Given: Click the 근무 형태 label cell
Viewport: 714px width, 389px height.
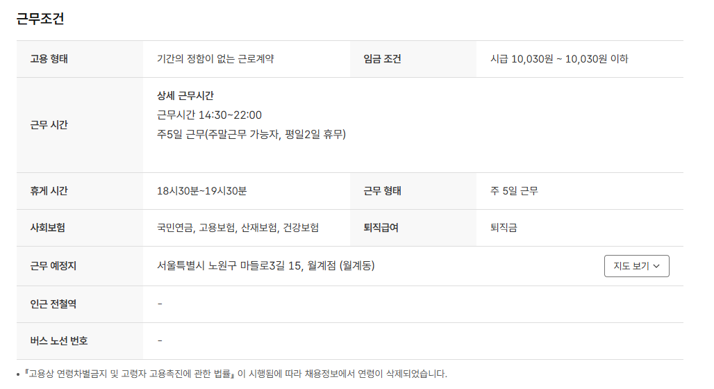Looking at the screenshot, I should tap(382, 191).
